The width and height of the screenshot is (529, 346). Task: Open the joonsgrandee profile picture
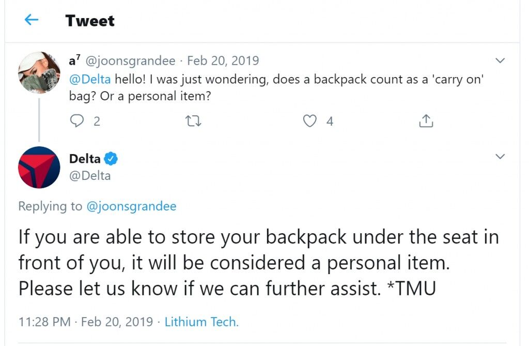pyautogui.click(x=39, y=72)
